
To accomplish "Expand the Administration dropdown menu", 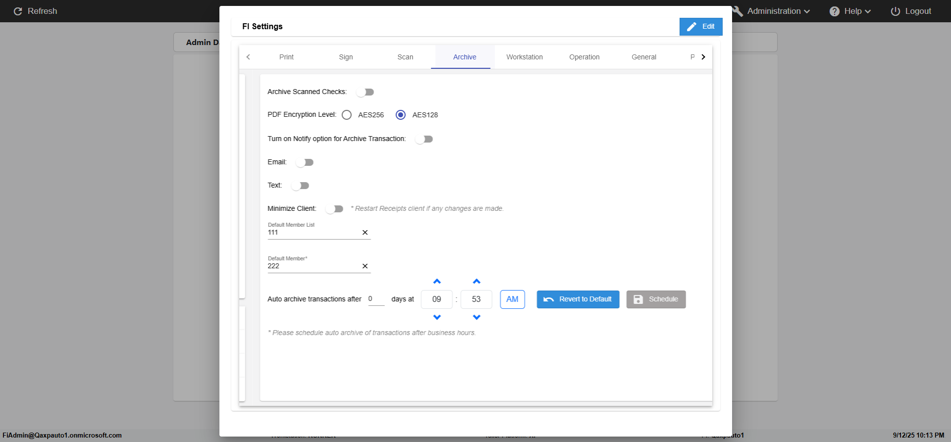I will click(x=778, y=11).
